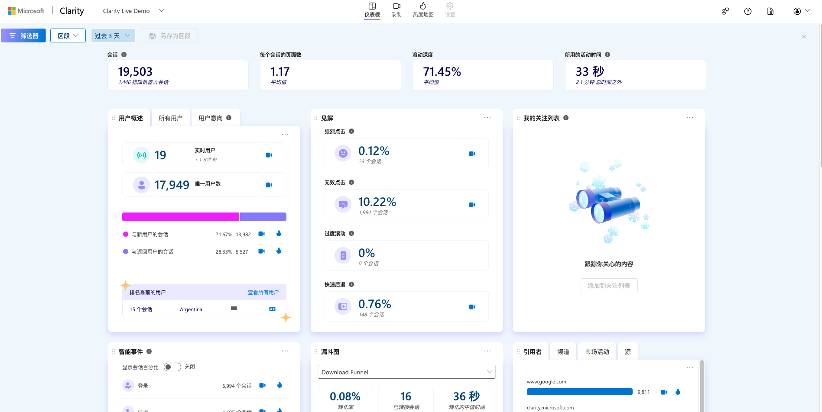
Task: Click the referrers panel vertical scrollbar
Action: pos(702,385)
